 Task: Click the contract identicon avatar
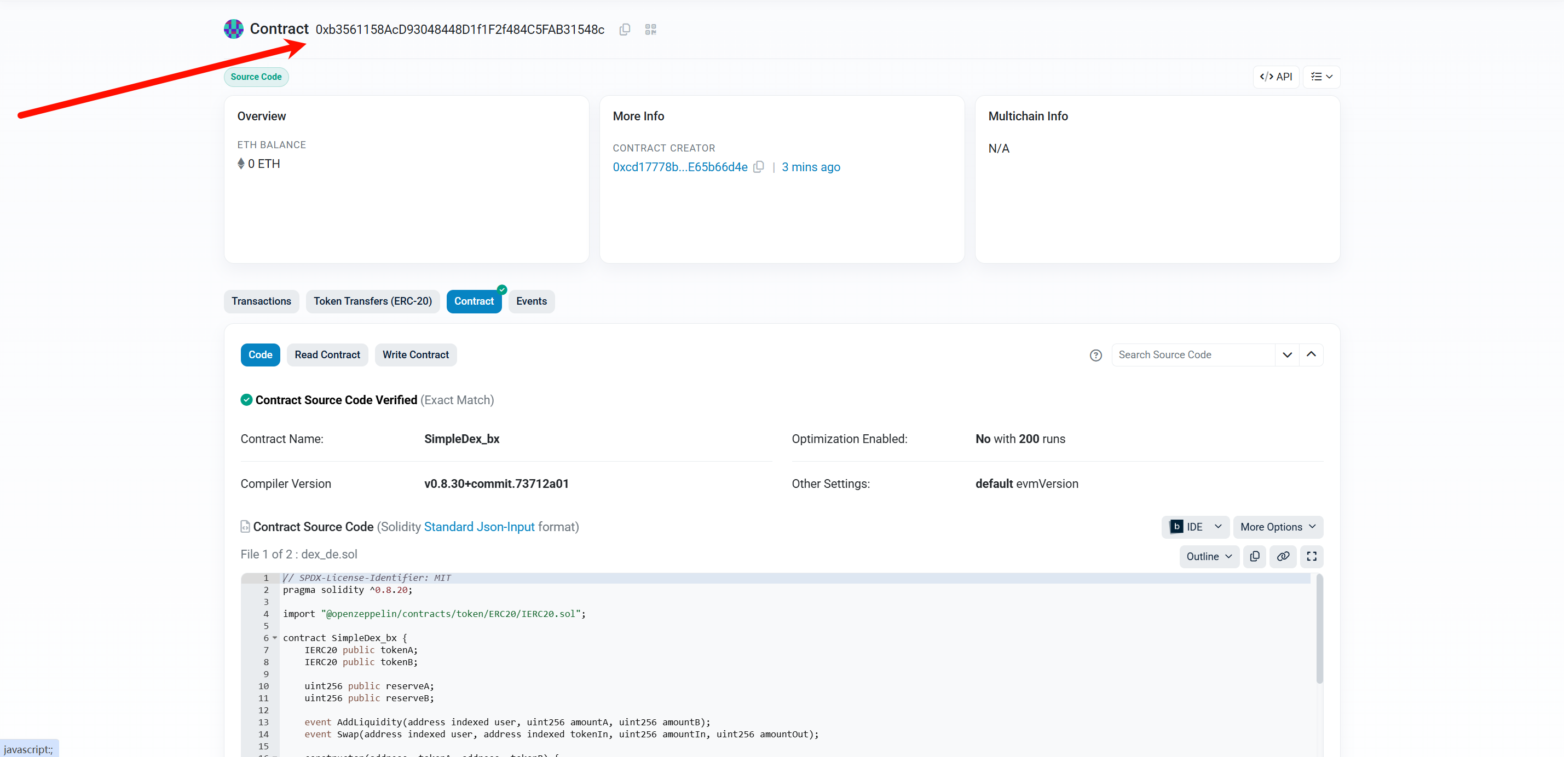[x=233, y=29]
